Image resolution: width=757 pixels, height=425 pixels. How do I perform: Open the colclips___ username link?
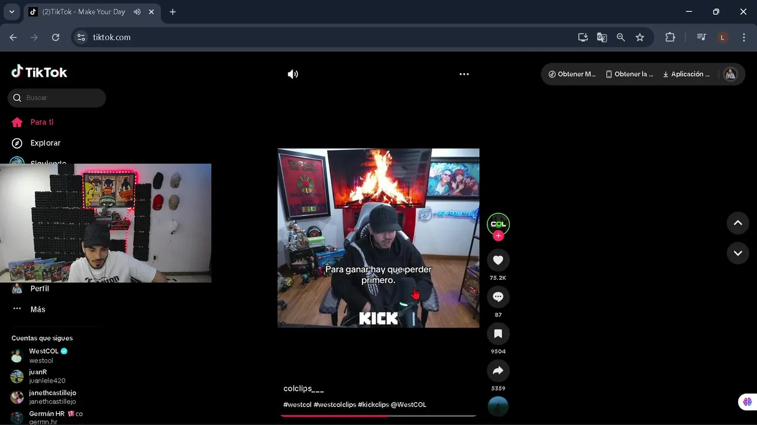[x=303, y=388]
